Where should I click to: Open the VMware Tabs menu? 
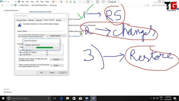pyautogui.click(x=42, y=2)
